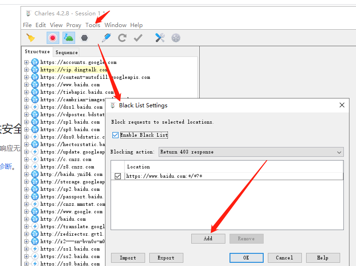Close the Black List Settings dialog
Screen dimensions: 356x266
click(x=342, y=105)
